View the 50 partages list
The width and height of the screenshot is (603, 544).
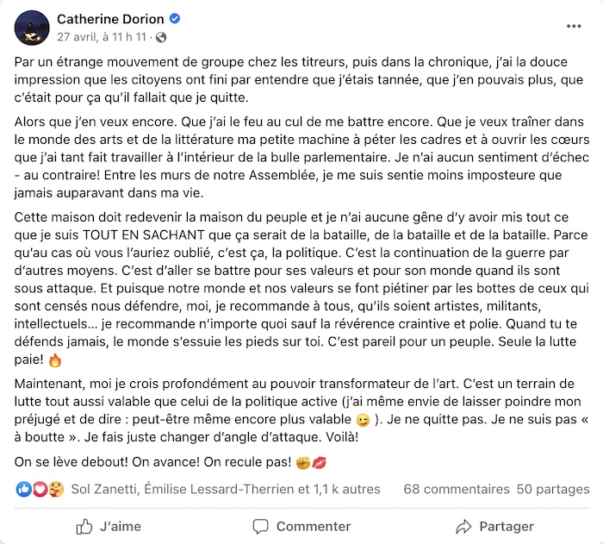553,489
